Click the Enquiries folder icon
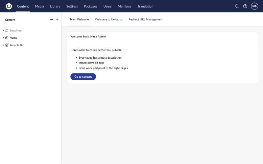 7,30
